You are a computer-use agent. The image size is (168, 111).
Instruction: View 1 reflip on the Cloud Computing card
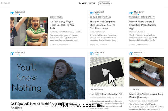92,45
